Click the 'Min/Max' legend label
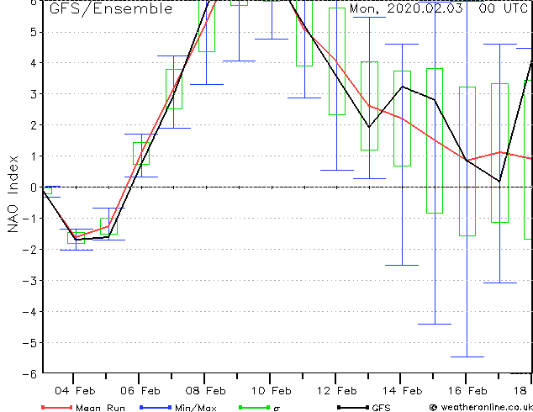 [x=195, y=408]
